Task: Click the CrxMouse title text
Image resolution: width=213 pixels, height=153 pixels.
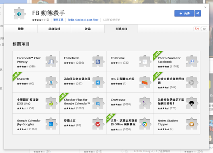Action: tap(118, 100)
